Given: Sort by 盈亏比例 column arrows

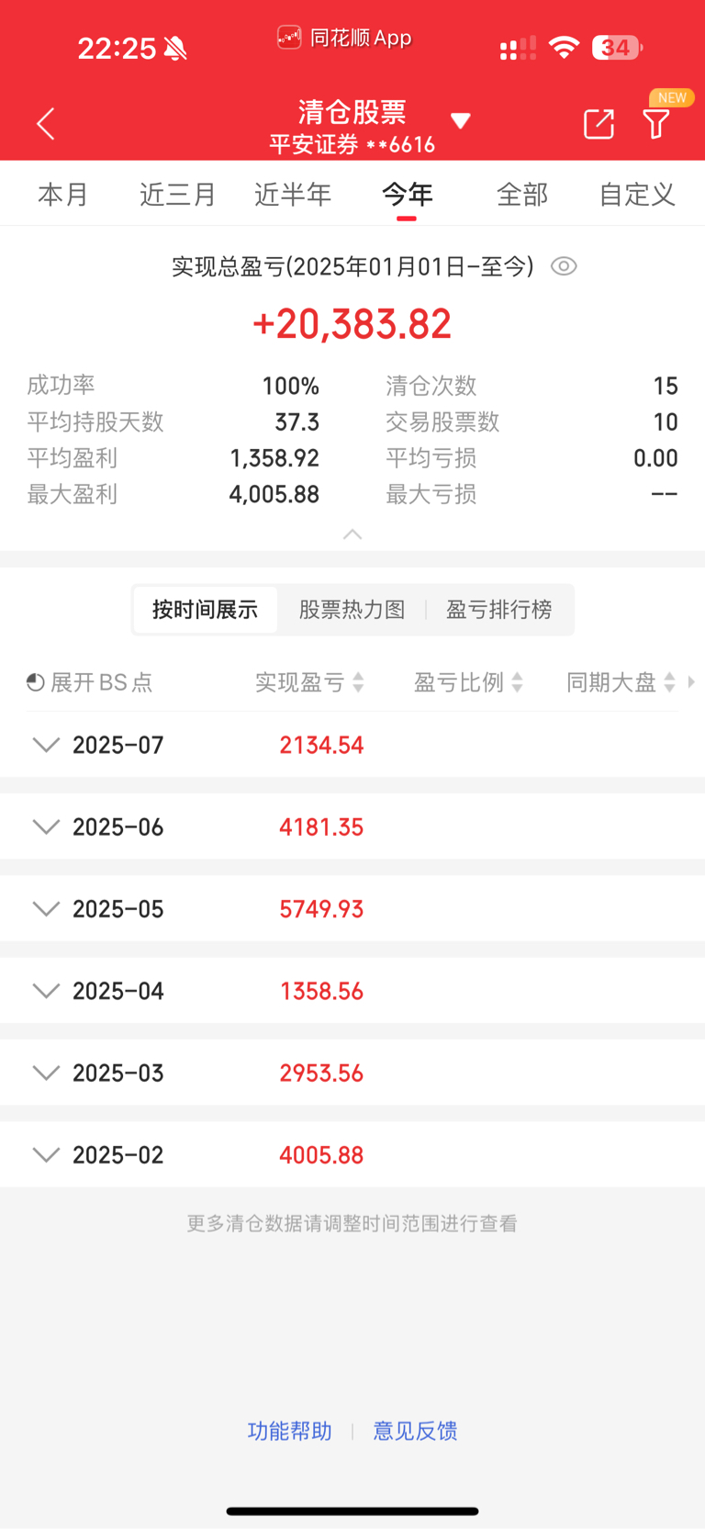Looking at the screenshot, I should 518,682.
